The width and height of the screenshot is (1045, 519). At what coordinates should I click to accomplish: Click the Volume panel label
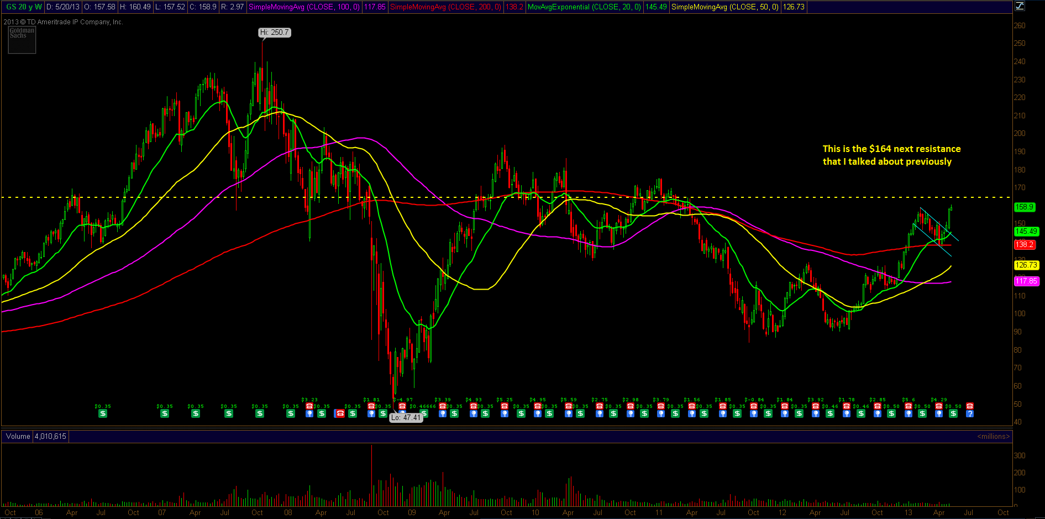[x=18, y=437]
